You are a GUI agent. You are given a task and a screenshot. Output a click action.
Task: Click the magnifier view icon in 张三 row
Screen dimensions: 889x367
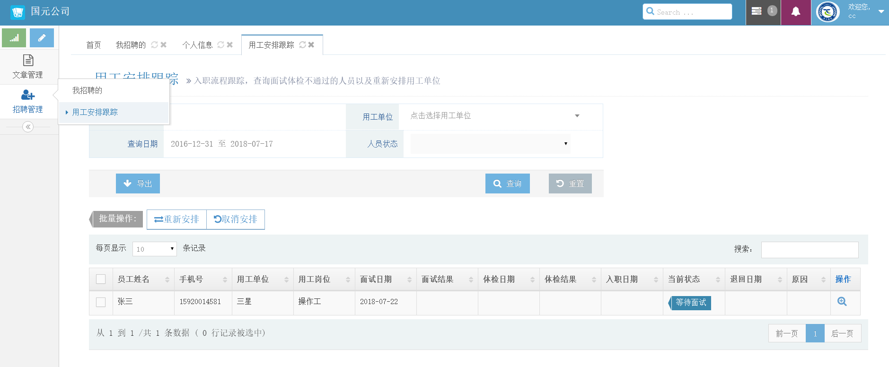tap(842, 302)
